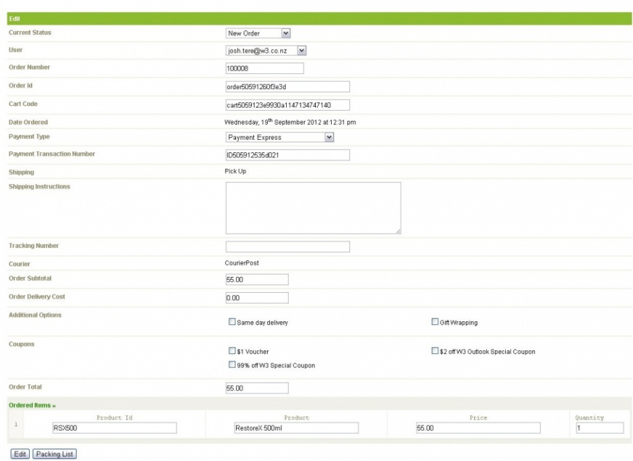Tick the Same day delivery checkbox
Screen dimensions: 633x461
pyautogui.click(x=231, y=322)
